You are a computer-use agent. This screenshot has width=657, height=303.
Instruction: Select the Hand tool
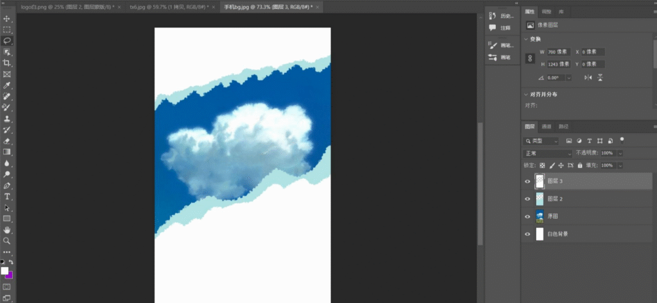[6, 230]
